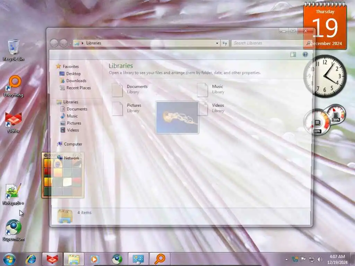Click the jellyfish picture thumbnail
Screen dimensions: 355x266
tap(177, 117)
